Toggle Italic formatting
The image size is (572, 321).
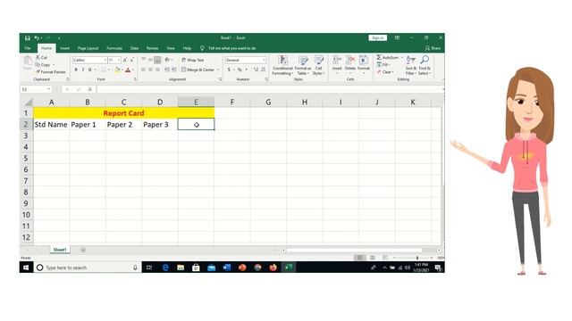[83, 70]
